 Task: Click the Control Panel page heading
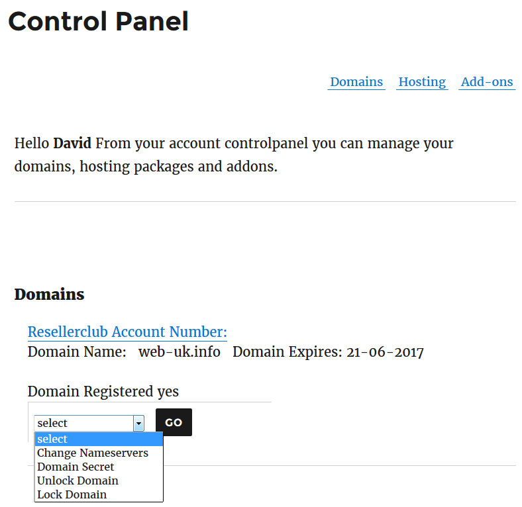pyautogui.click(x=99, y=22)
